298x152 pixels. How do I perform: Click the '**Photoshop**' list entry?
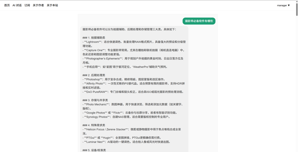point(124,79)
